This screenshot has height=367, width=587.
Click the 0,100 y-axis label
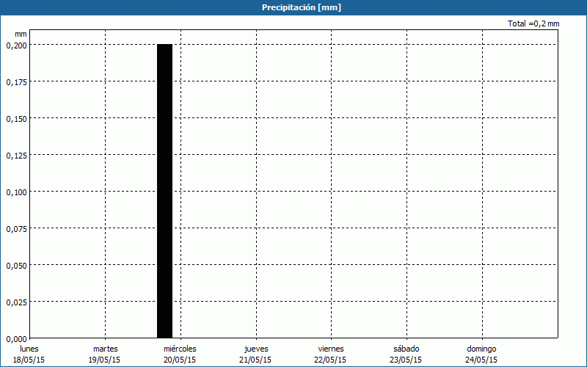click(16, 192)
